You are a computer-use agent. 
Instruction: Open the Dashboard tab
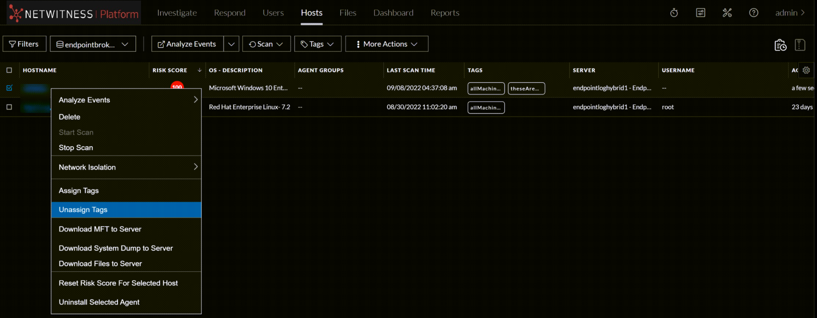click(393, 13)
